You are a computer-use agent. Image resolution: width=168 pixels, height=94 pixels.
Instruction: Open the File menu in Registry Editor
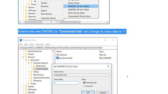coord(21,44)
